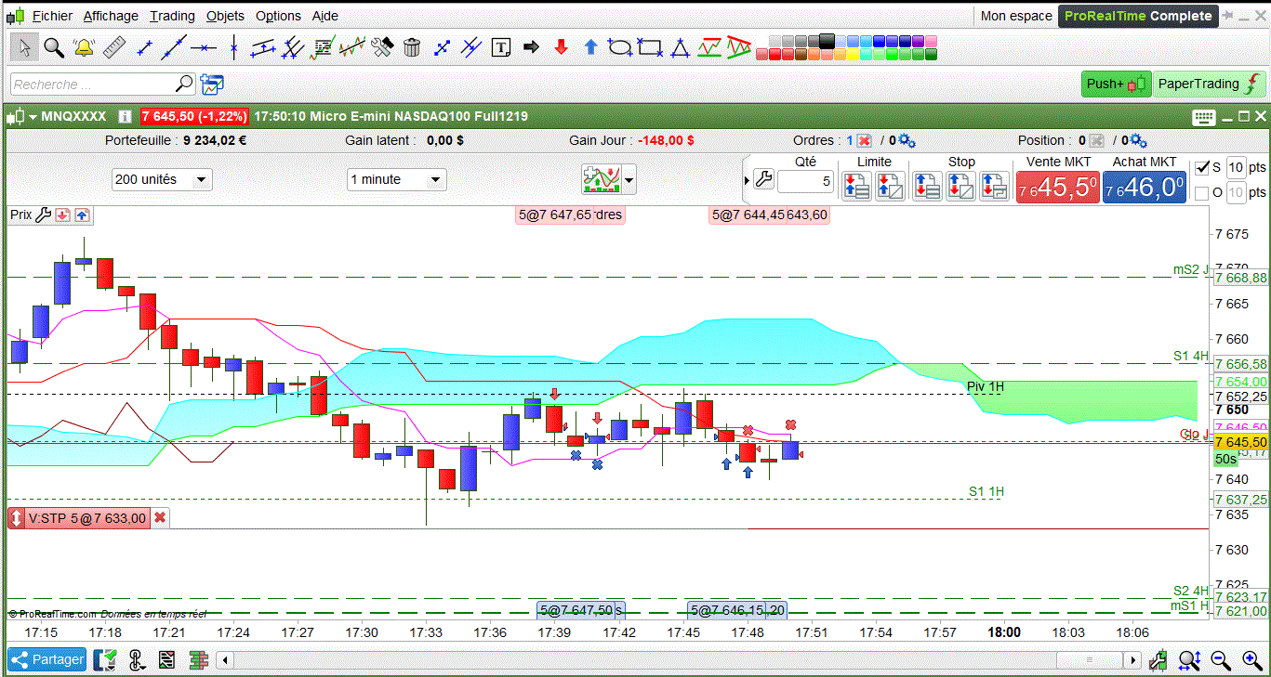Toggle the S stop points checkbox
Screen dimensions: 1271x677
tap(1201, 167)
